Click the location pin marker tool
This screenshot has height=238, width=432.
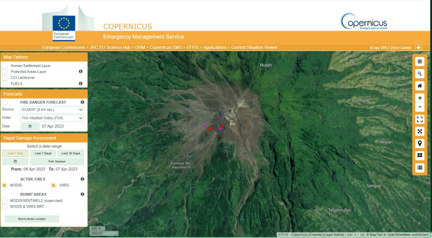click(419, 143)
